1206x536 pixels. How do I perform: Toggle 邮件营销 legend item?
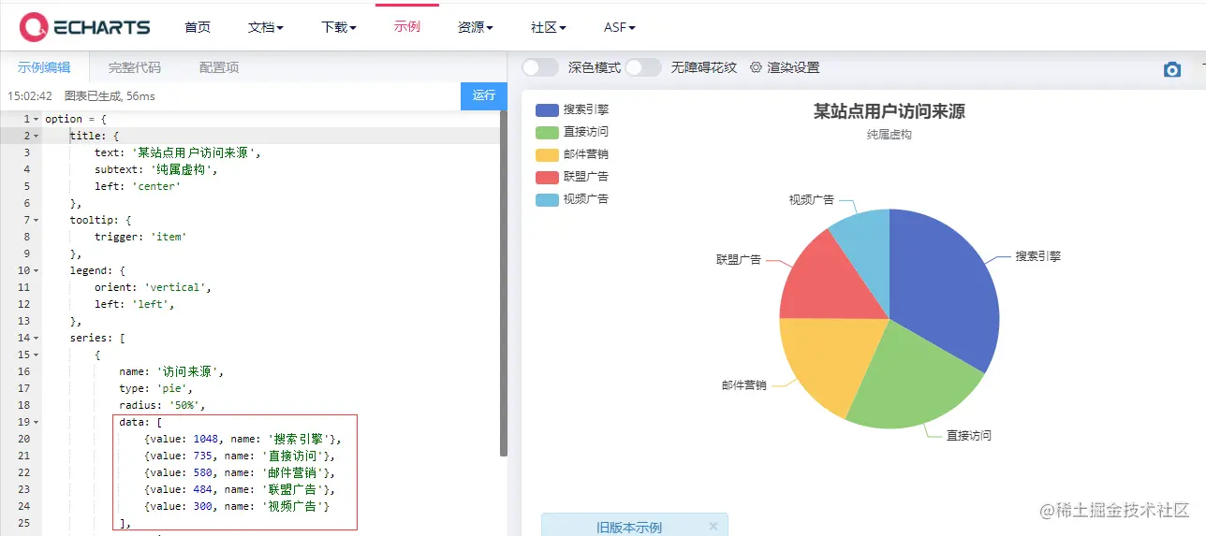click(572, 154)
